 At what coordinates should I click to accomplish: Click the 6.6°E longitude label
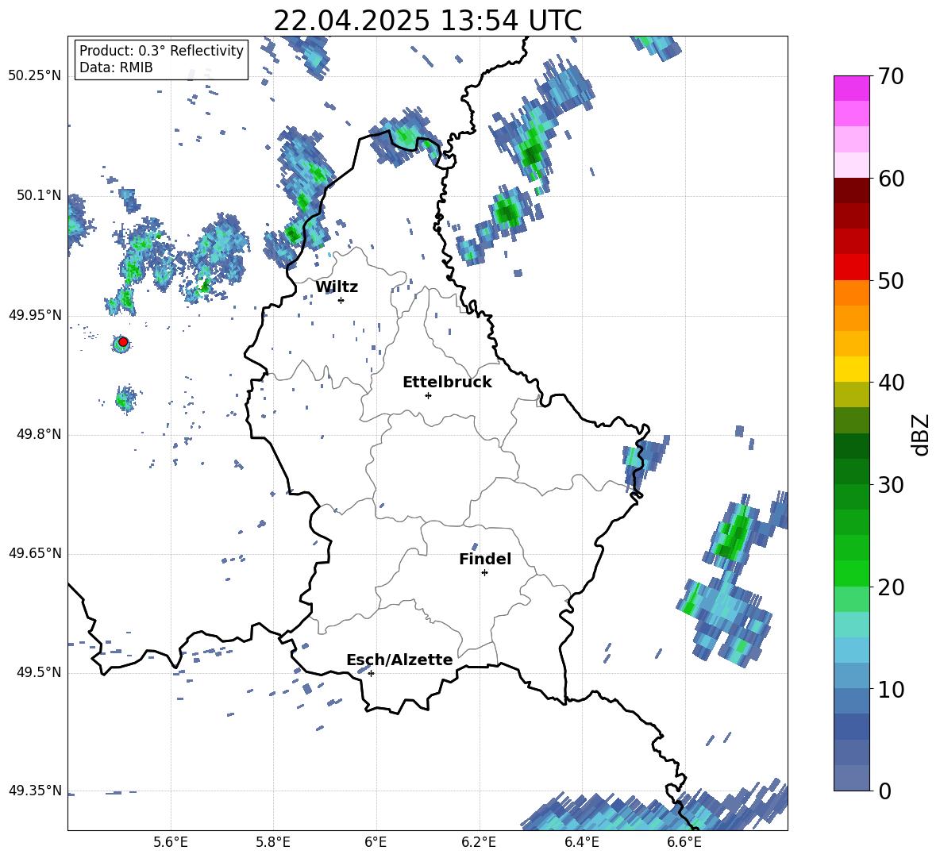point(684,842)
